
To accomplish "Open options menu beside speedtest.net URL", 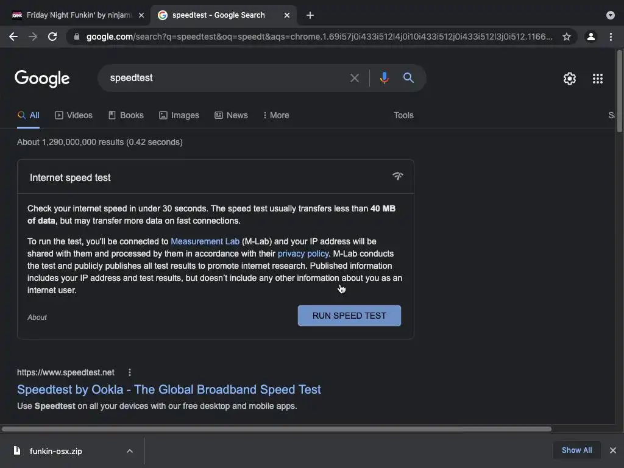I will (x=130, y=372).
